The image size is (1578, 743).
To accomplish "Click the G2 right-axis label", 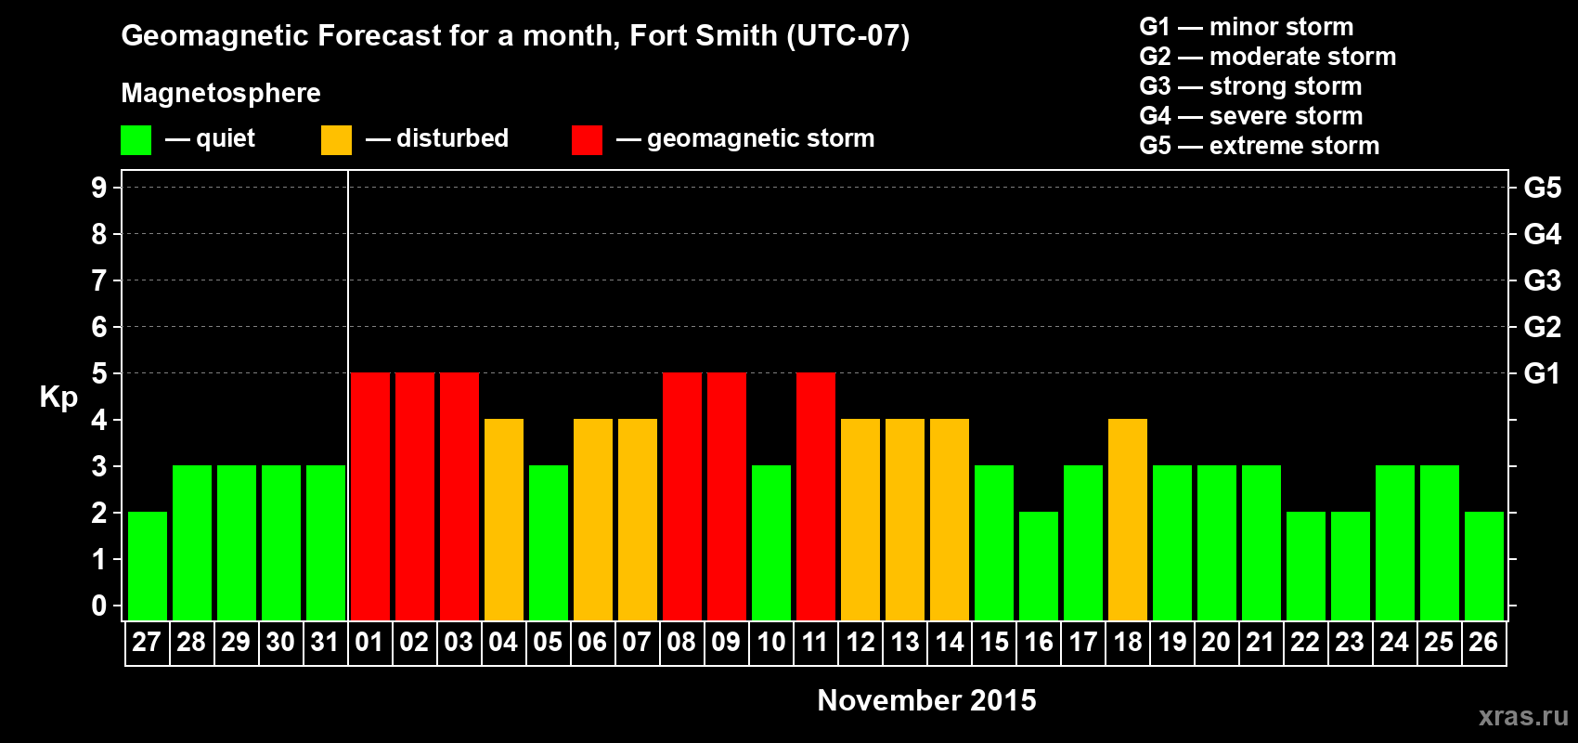I will point(1543,327).
